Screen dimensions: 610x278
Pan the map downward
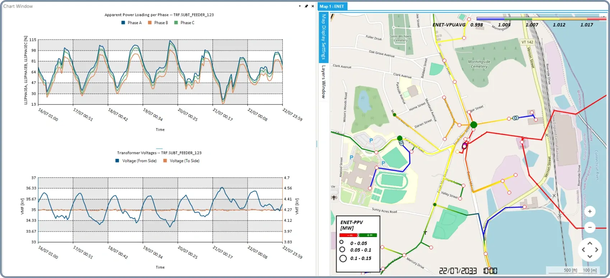click(590, 256)
